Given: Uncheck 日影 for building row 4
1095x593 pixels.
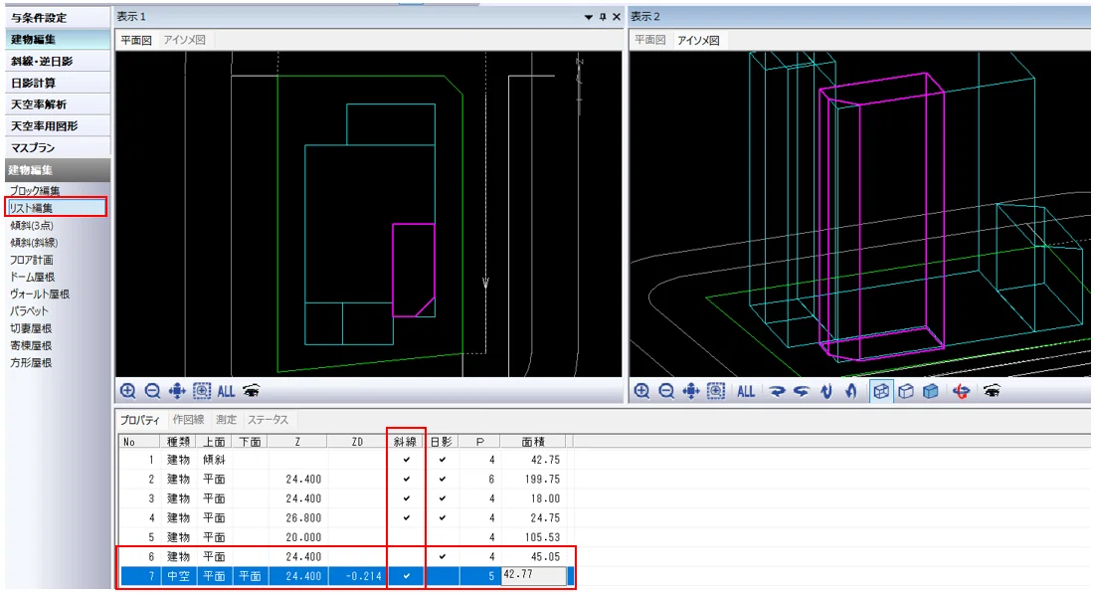Looking at the screenshot, I should click(442, 517).
